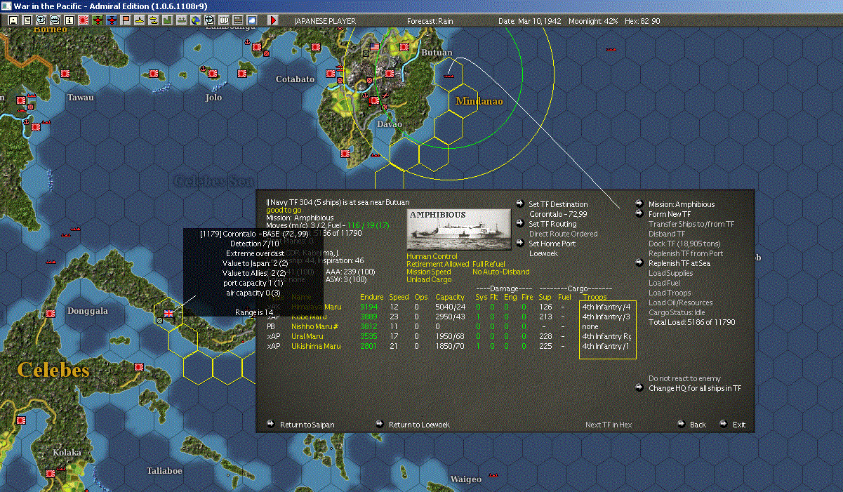Click the Loewoek home port text
The height and width of the screenshot is (492, 843).
click(544, 253)
